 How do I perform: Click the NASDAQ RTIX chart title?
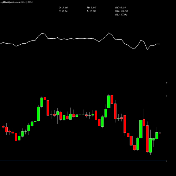(16, 2)
